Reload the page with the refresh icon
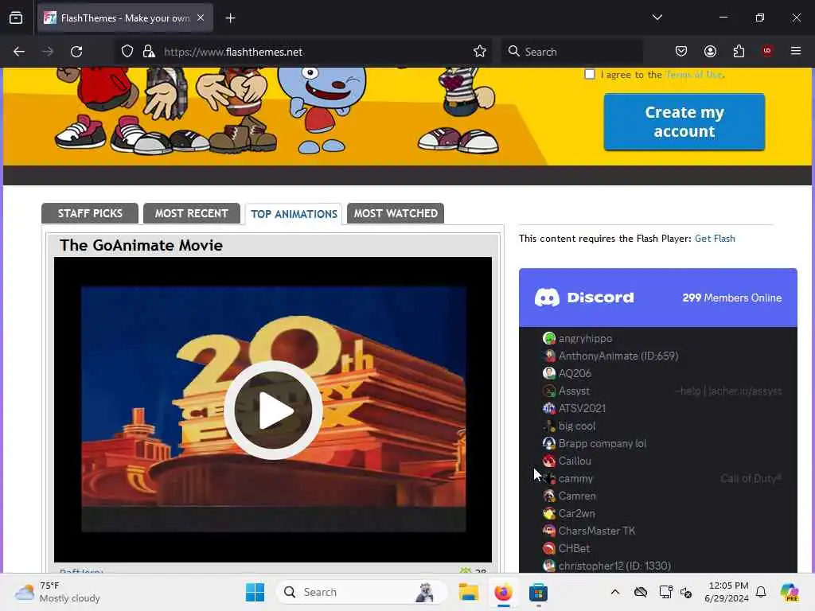The width and height of the screenshot is (815, 611). (76, 52)
